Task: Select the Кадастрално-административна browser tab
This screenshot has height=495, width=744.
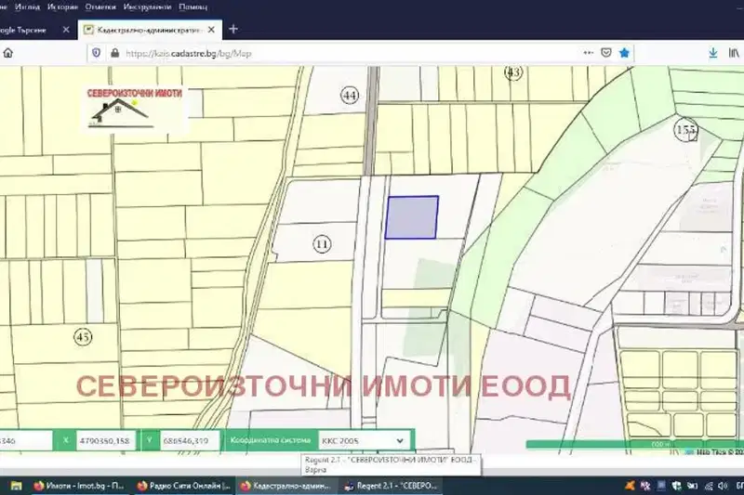Action: [150, 30]
